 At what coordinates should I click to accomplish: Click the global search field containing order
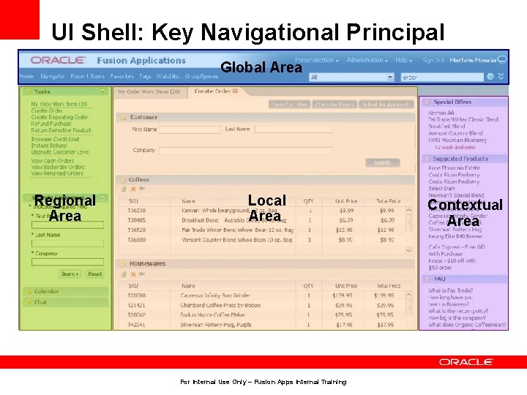click(x=442, y=78)
